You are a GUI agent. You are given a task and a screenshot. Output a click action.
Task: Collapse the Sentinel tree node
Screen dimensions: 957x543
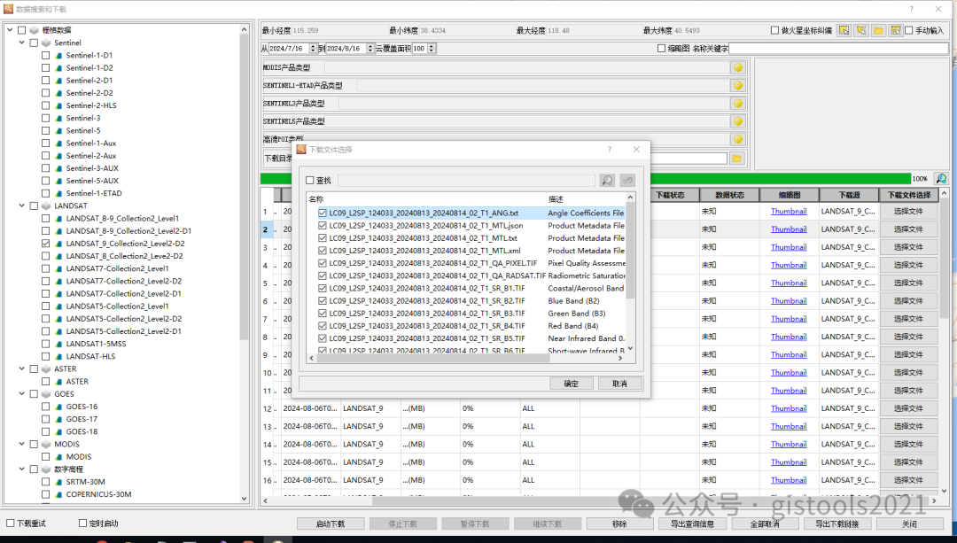pos(22,43)
